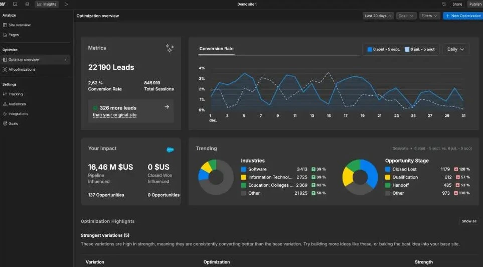Viewport: 483px width, 267px height.
Task: Click the Optimization column header
Action: tap(217, 262)
